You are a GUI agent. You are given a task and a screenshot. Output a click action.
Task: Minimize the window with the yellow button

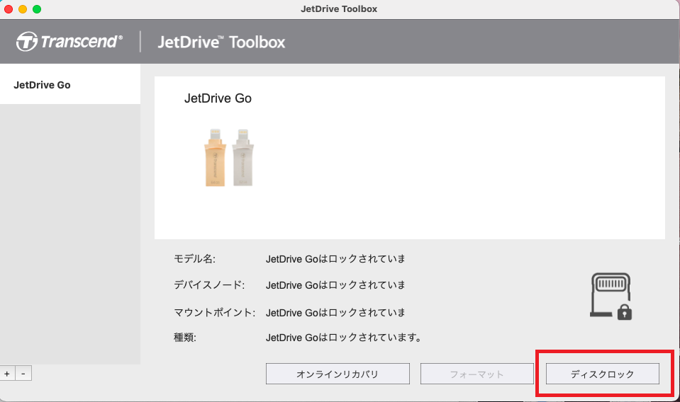click(23, 9)
